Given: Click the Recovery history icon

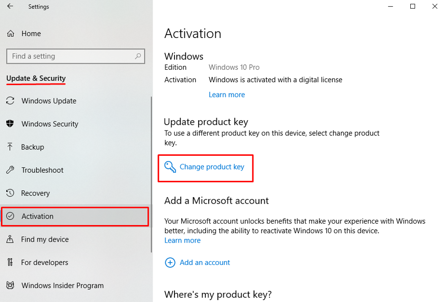Looking at the screenshot, I should (x=10, y=193).
